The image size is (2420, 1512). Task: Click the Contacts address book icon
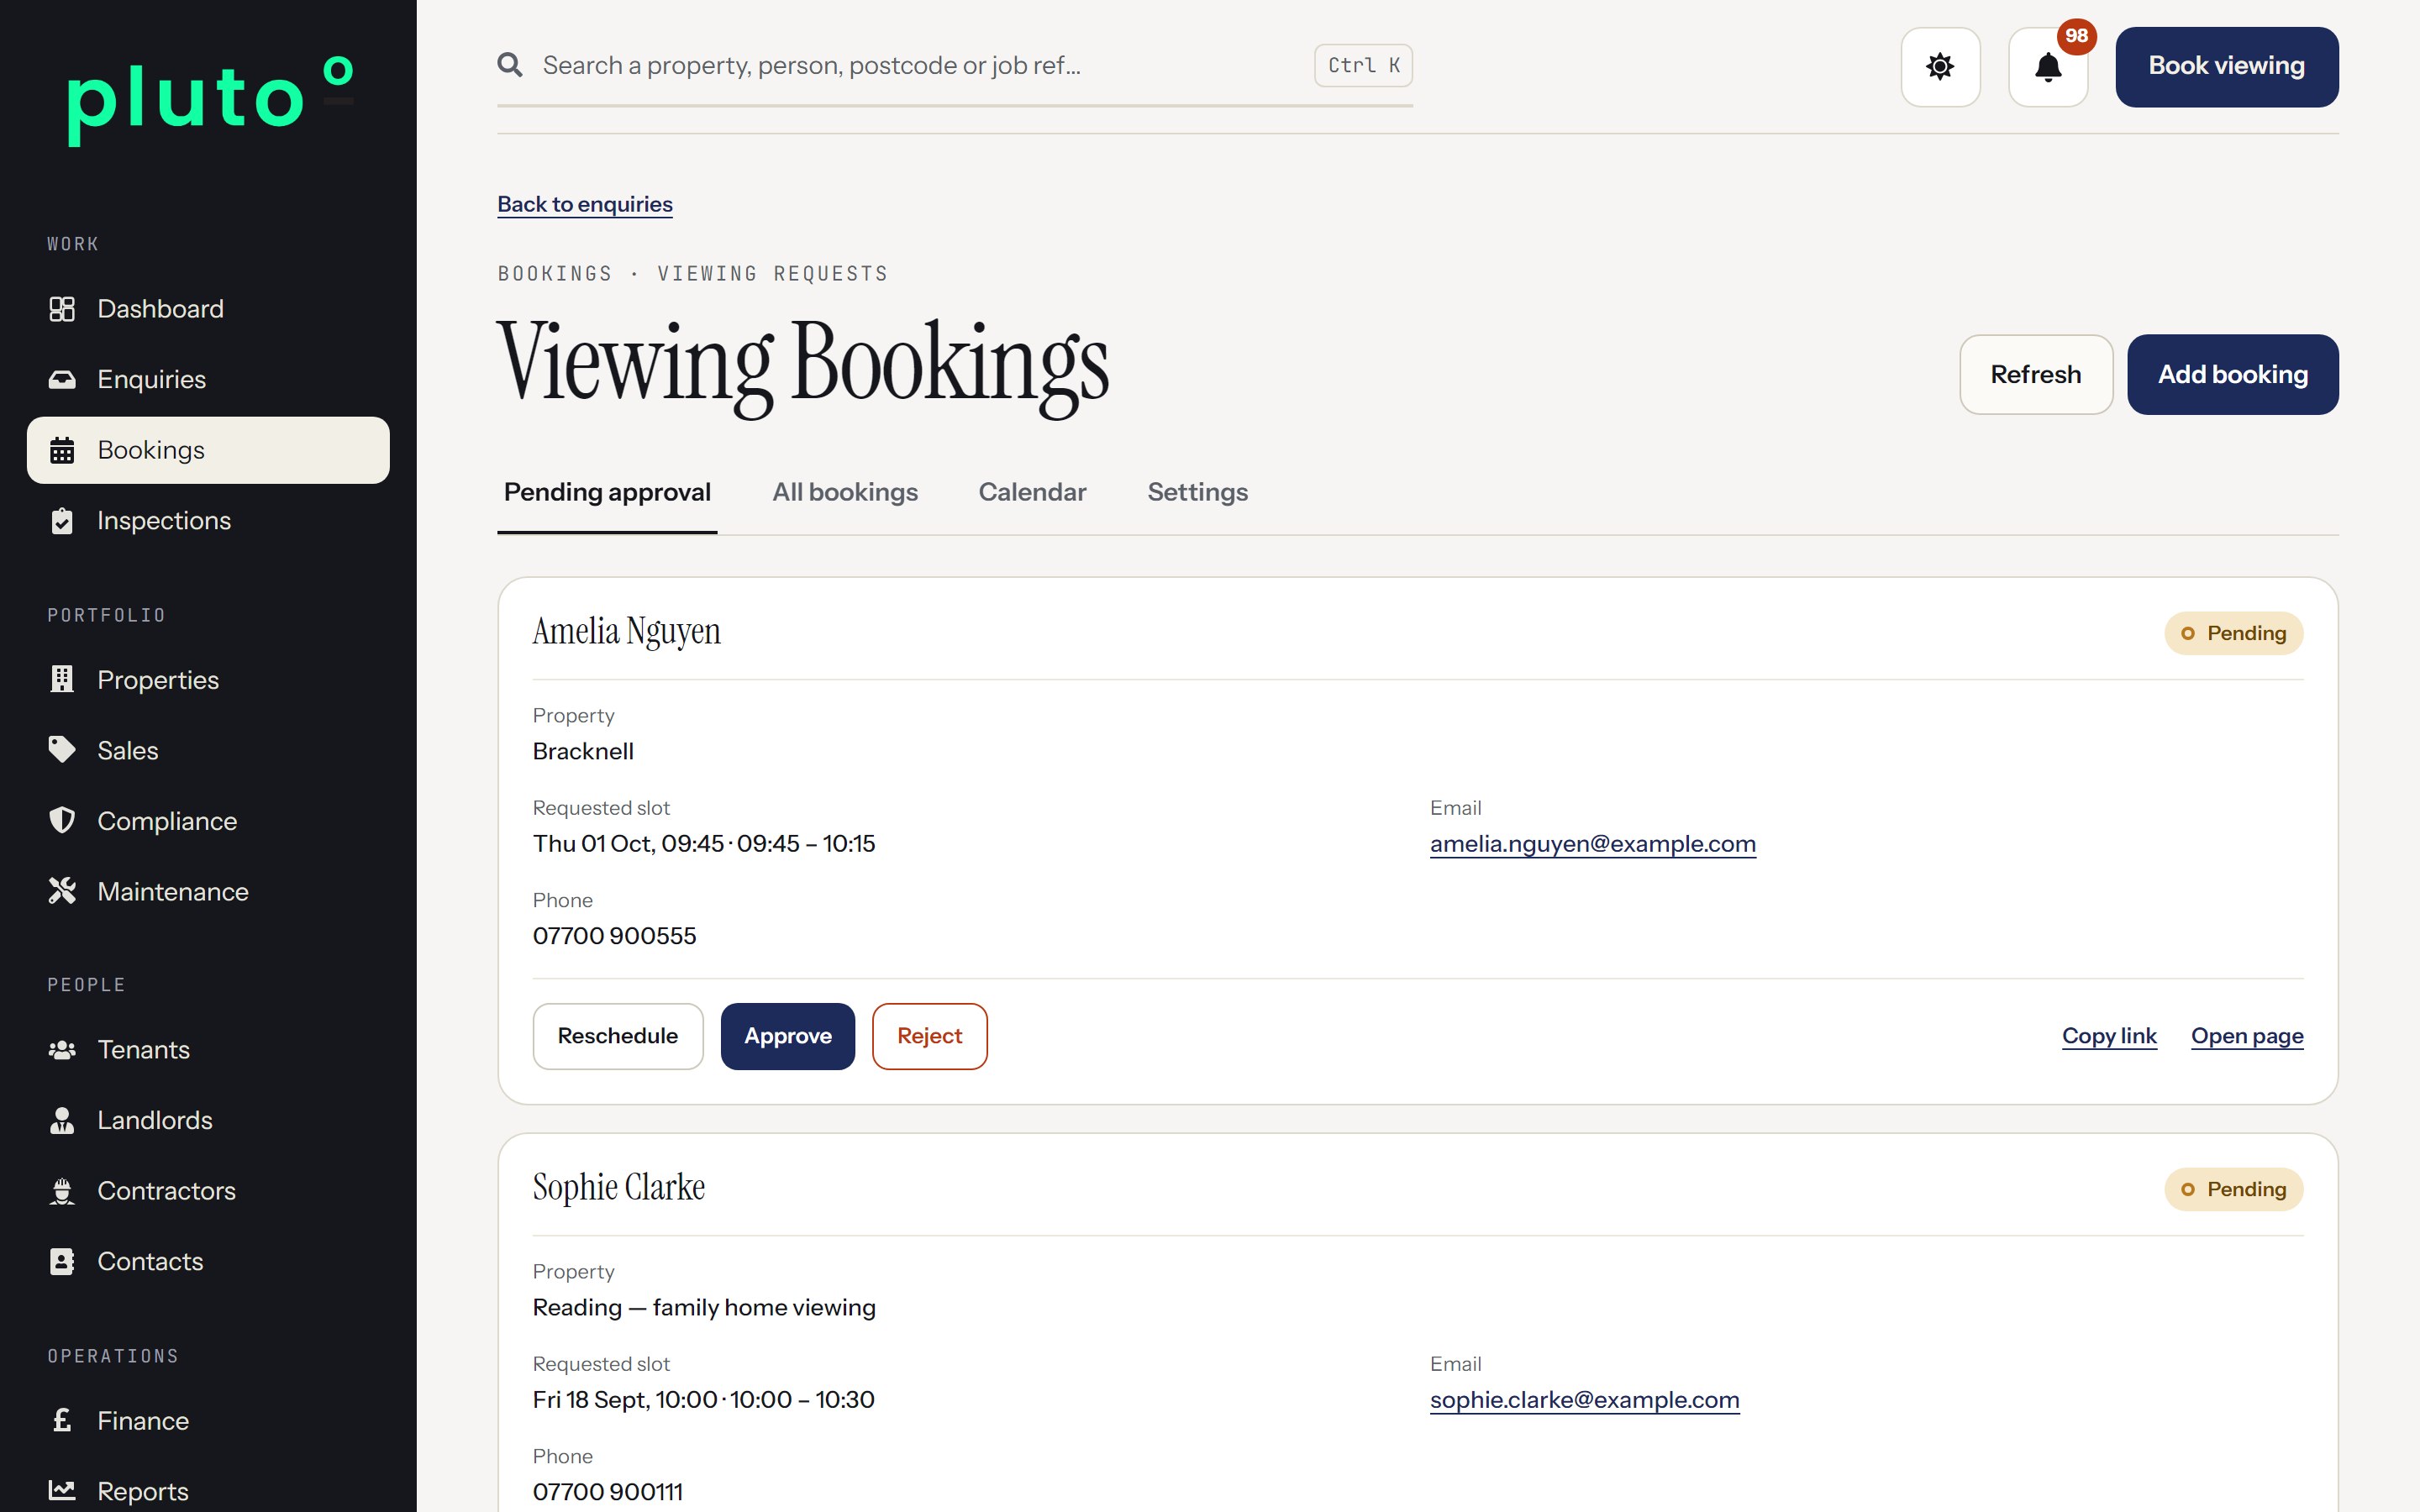tap(62, 1261)
